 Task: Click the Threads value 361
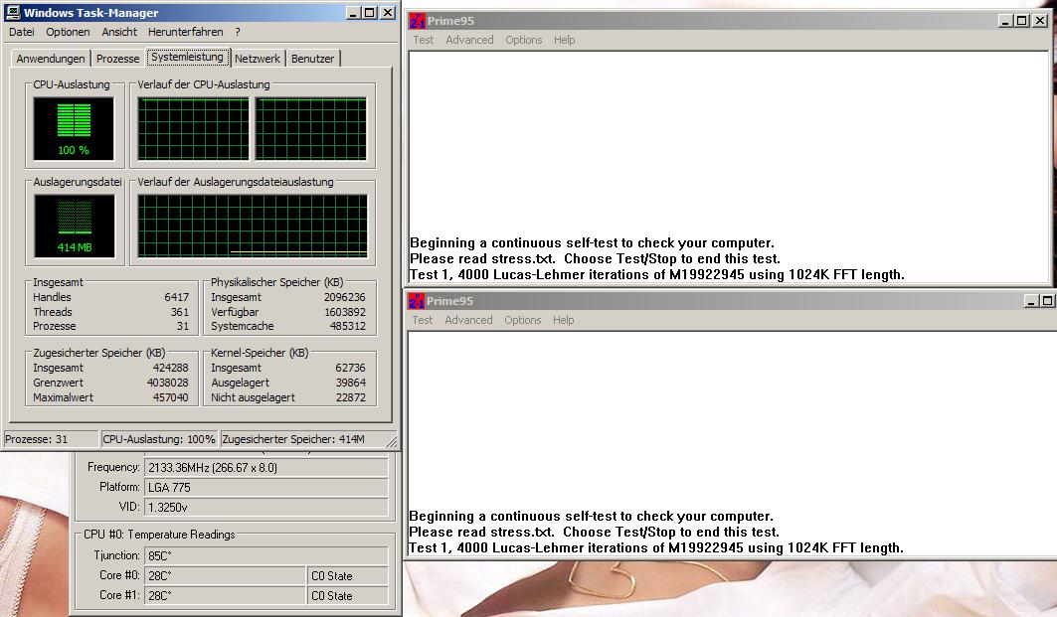[180, 312]
